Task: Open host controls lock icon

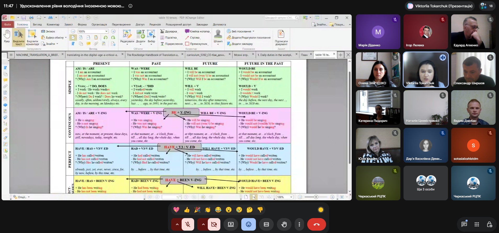Action: [489, 224]
